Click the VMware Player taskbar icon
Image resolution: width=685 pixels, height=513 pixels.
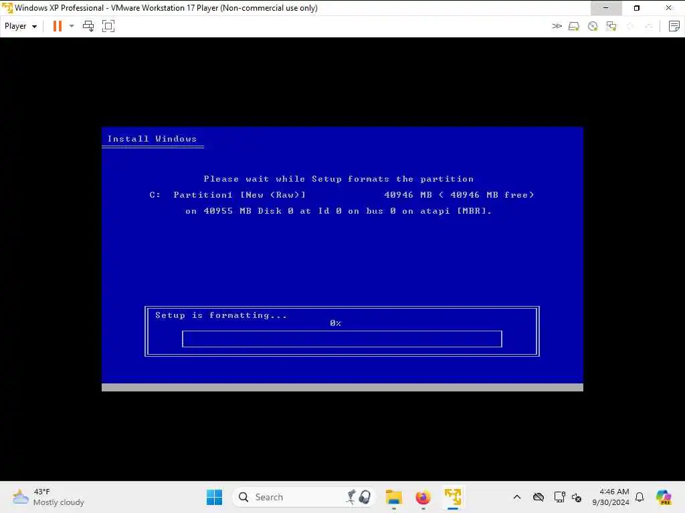coord(453,497)
